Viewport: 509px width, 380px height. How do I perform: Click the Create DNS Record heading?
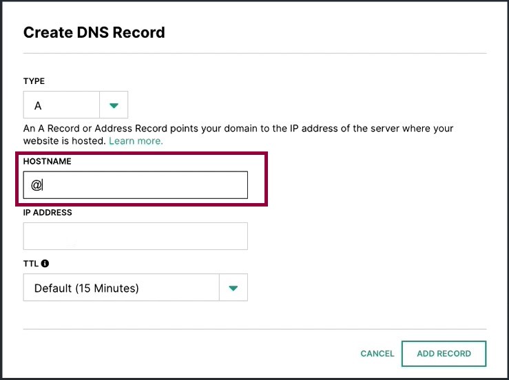[94, 32]
